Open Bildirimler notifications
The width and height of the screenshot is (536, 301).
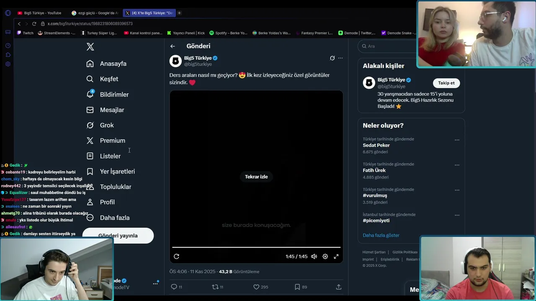108,94
